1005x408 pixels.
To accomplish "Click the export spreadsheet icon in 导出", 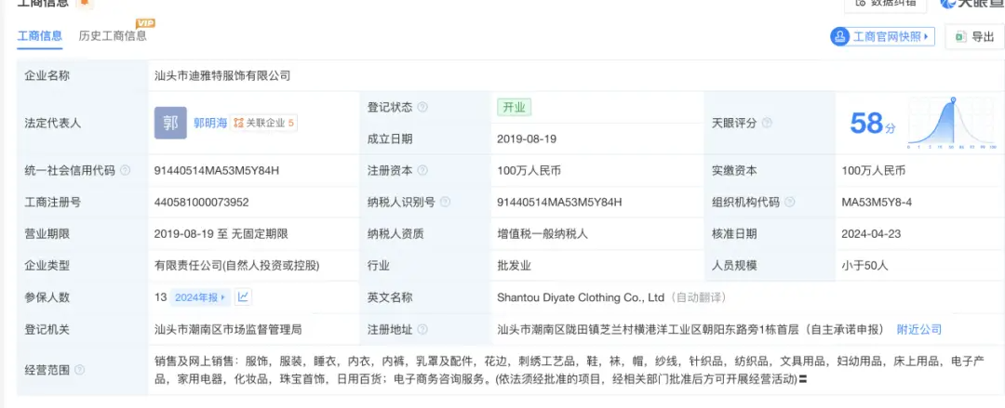I will coord(960,36).
